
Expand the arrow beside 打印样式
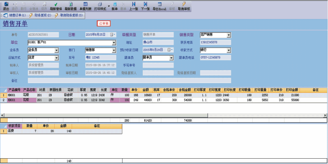[x=109, y=6]
